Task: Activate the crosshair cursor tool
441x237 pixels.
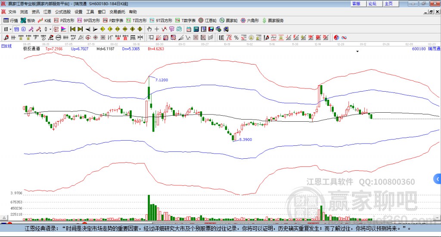Action: [157, 29]
